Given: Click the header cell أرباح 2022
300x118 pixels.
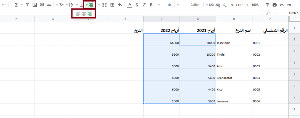Looking at the screenshot, I should [161, 28].
